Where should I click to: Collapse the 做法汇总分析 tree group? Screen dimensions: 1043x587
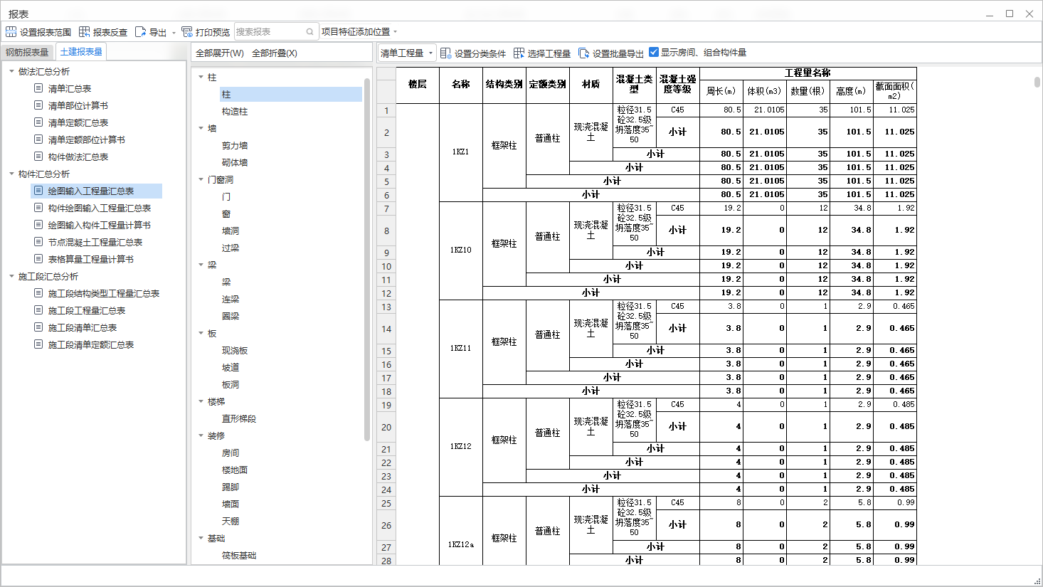pyautogui.click(x=11, y=71)
